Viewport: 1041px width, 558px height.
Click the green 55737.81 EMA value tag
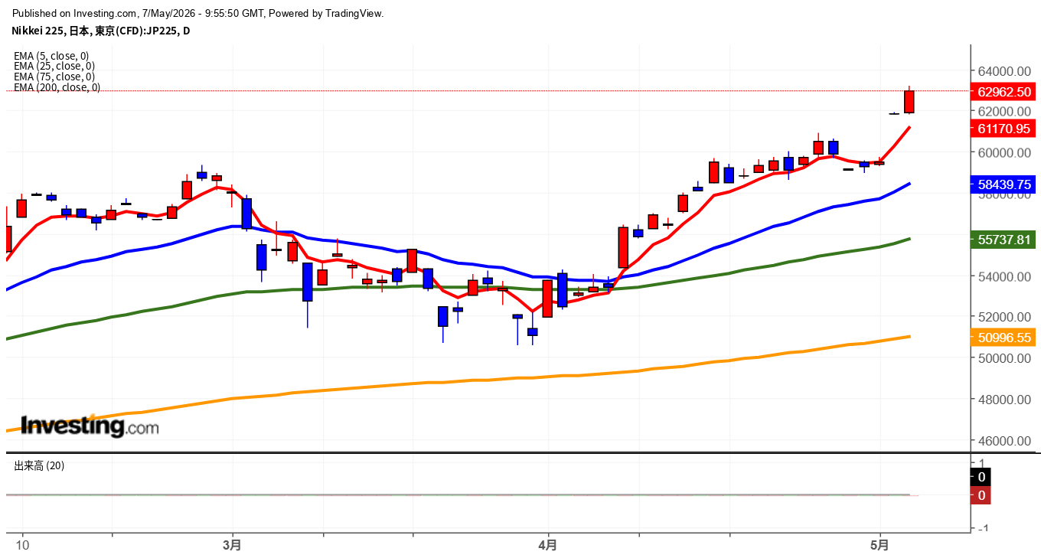(1003, 240)
